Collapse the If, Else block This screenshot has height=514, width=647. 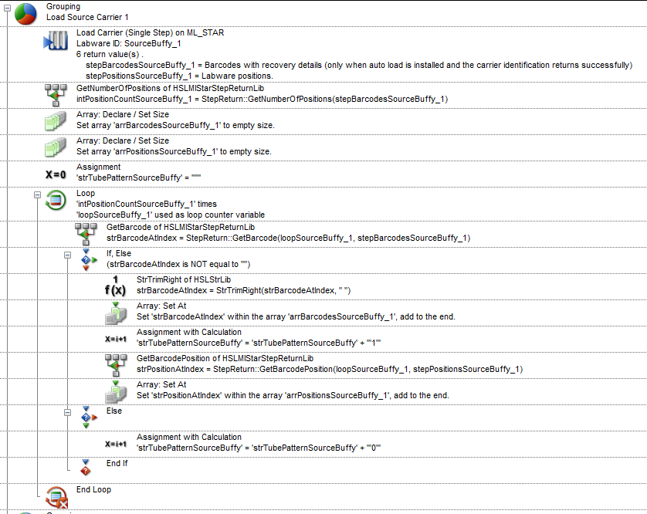point(68,255)
